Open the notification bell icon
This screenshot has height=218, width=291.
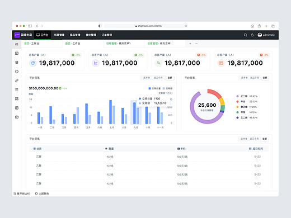tap(252, 35)
